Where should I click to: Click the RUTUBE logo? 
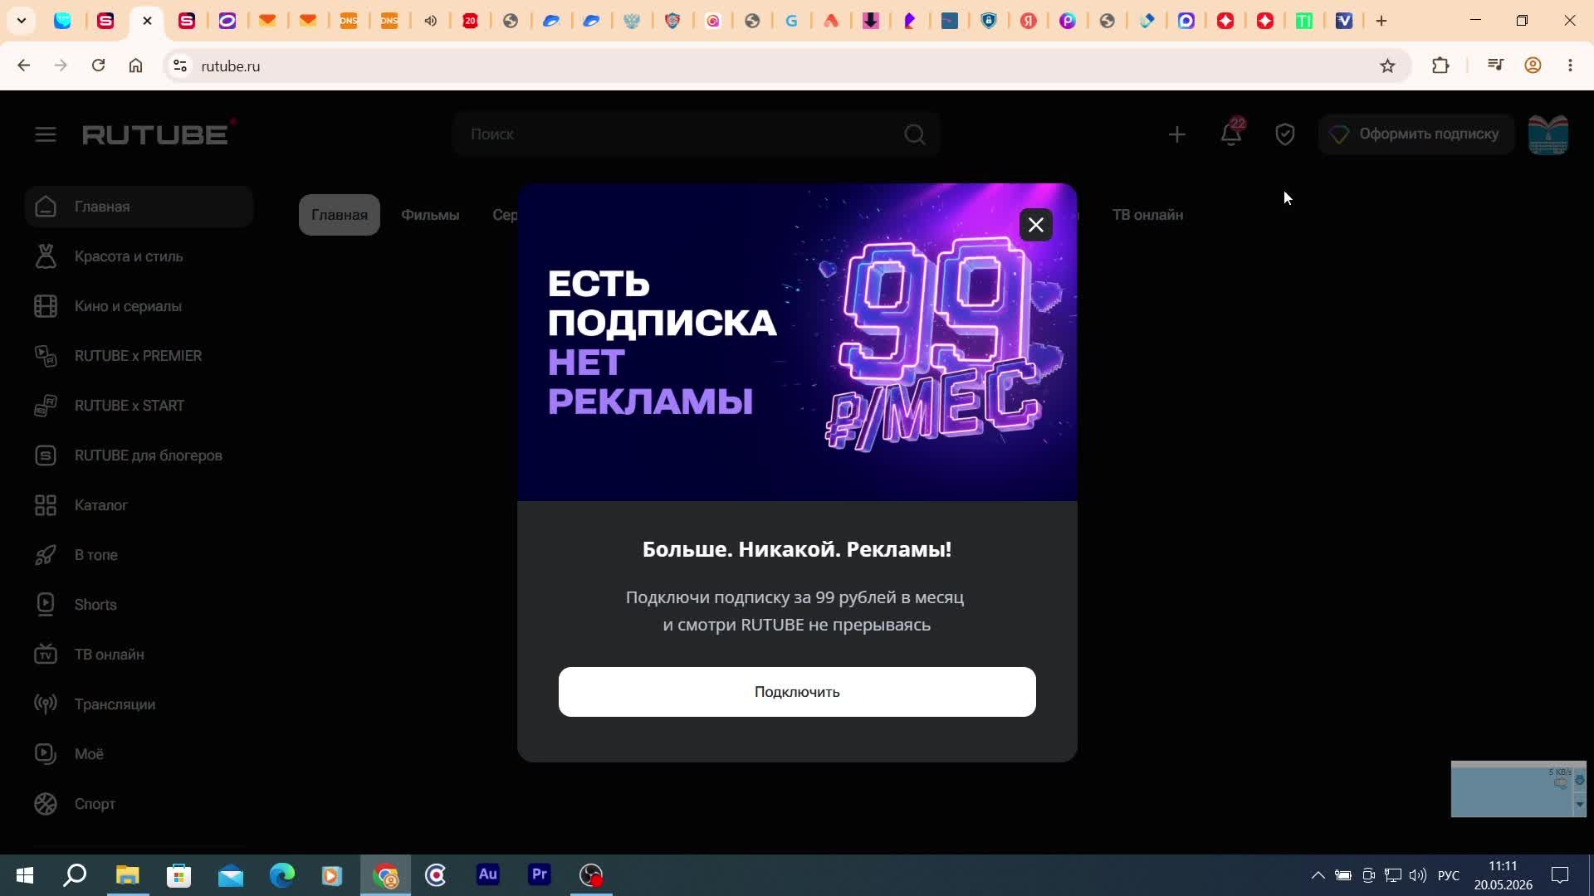pyautogui.click(x=159, y=134)
